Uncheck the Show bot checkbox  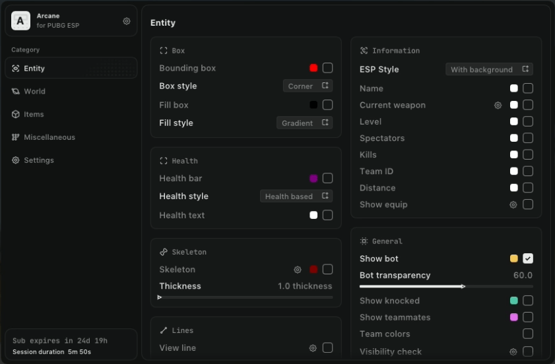pos(528,258)
